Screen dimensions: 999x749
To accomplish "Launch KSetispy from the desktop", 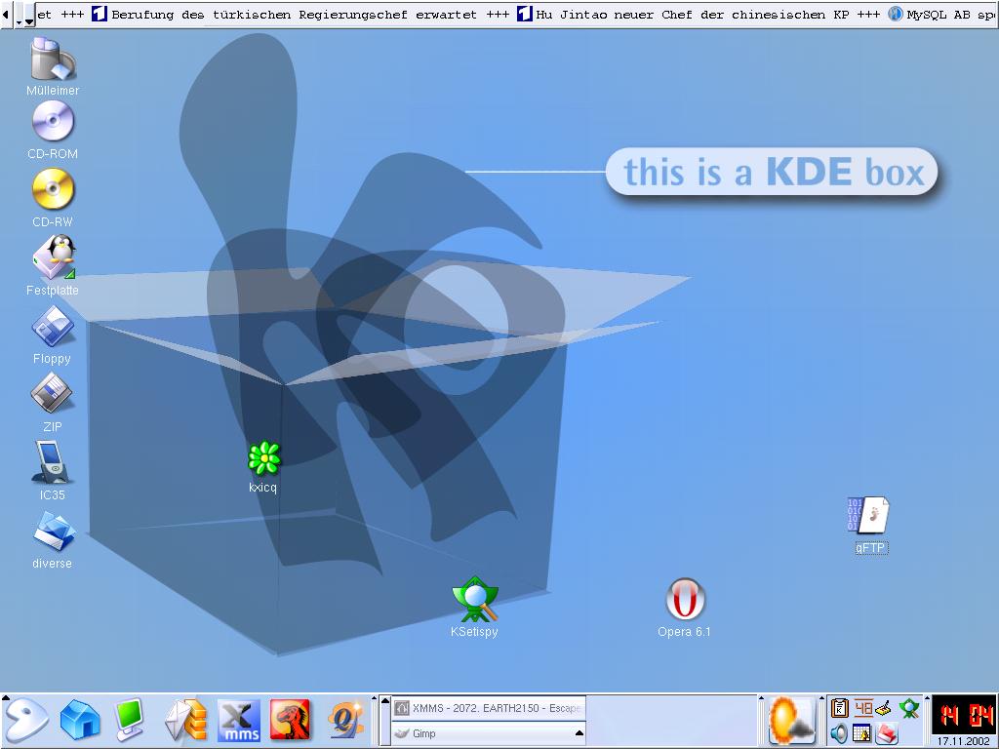I will (475, 600).
